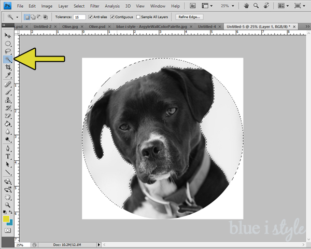Screen dimensions: 311x249
Task: Open the Layer menu
Action: [63, 6]
